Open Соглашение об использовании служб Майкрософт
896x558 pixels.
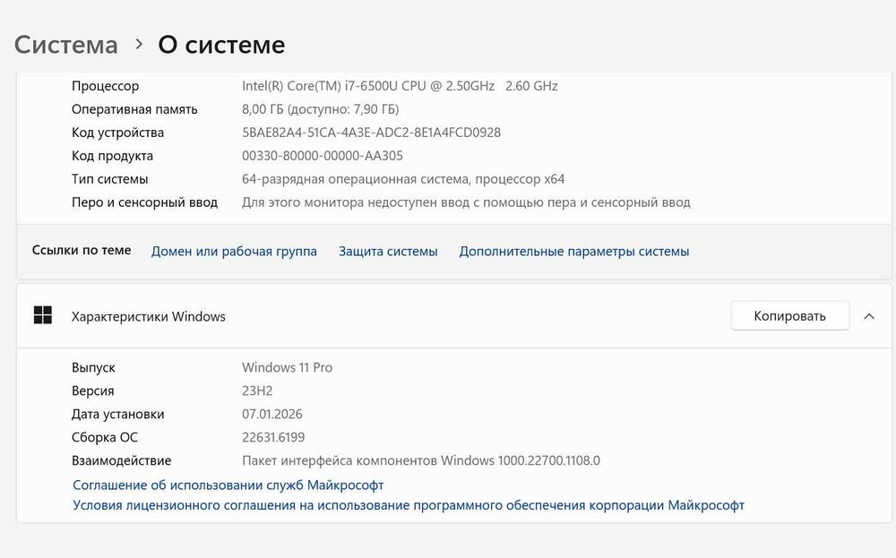[228, 485]
